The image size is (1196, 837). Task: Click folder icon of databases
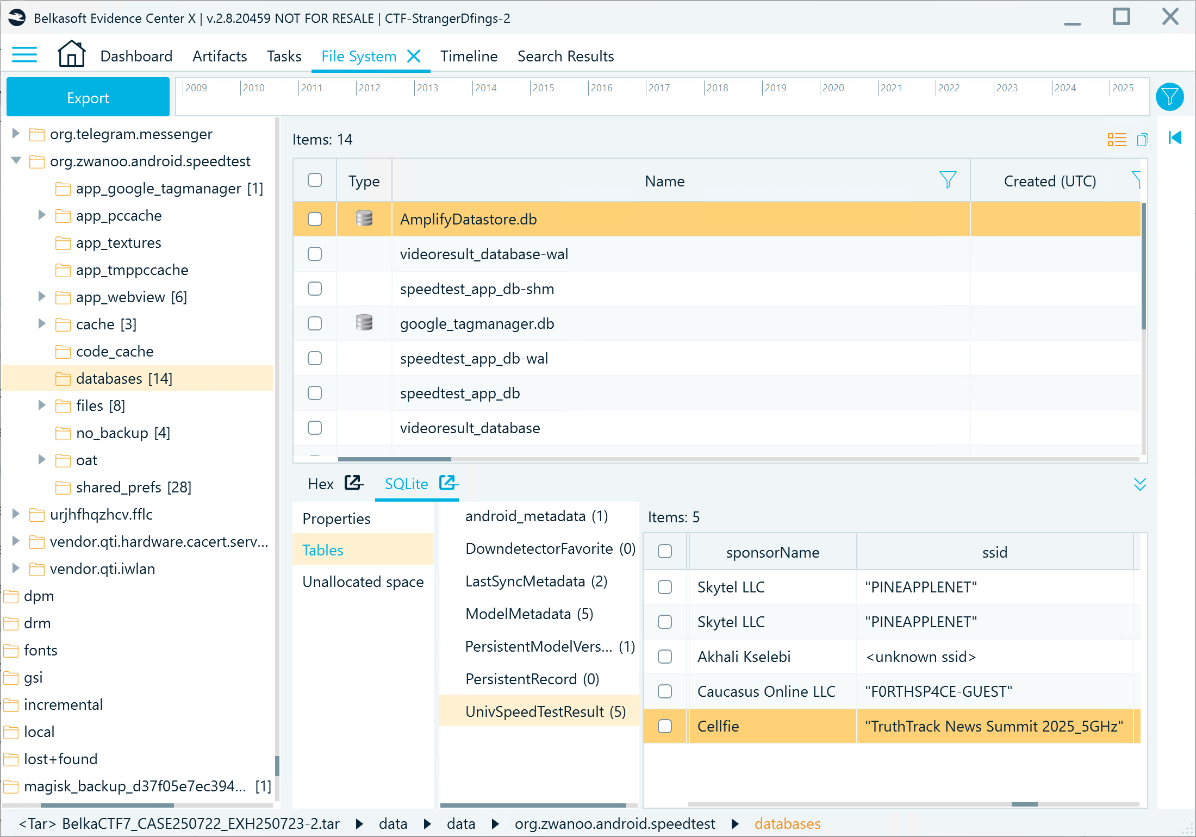(x=63, y=379)
